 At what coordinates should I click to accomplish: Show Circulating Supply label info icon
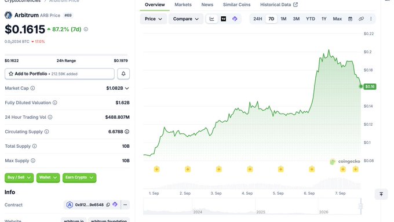[46, 132]
